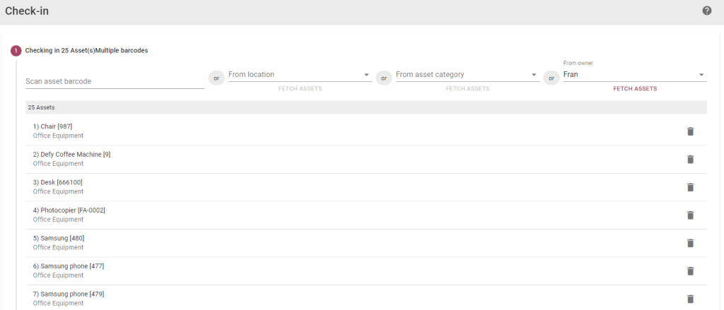Delete the Chair [987] asset row
Viewport: 724px width, 310px height.
[690, 131]
